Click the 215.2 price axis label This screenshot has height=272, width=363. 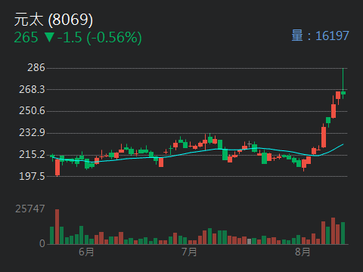[x=32, y=154]
